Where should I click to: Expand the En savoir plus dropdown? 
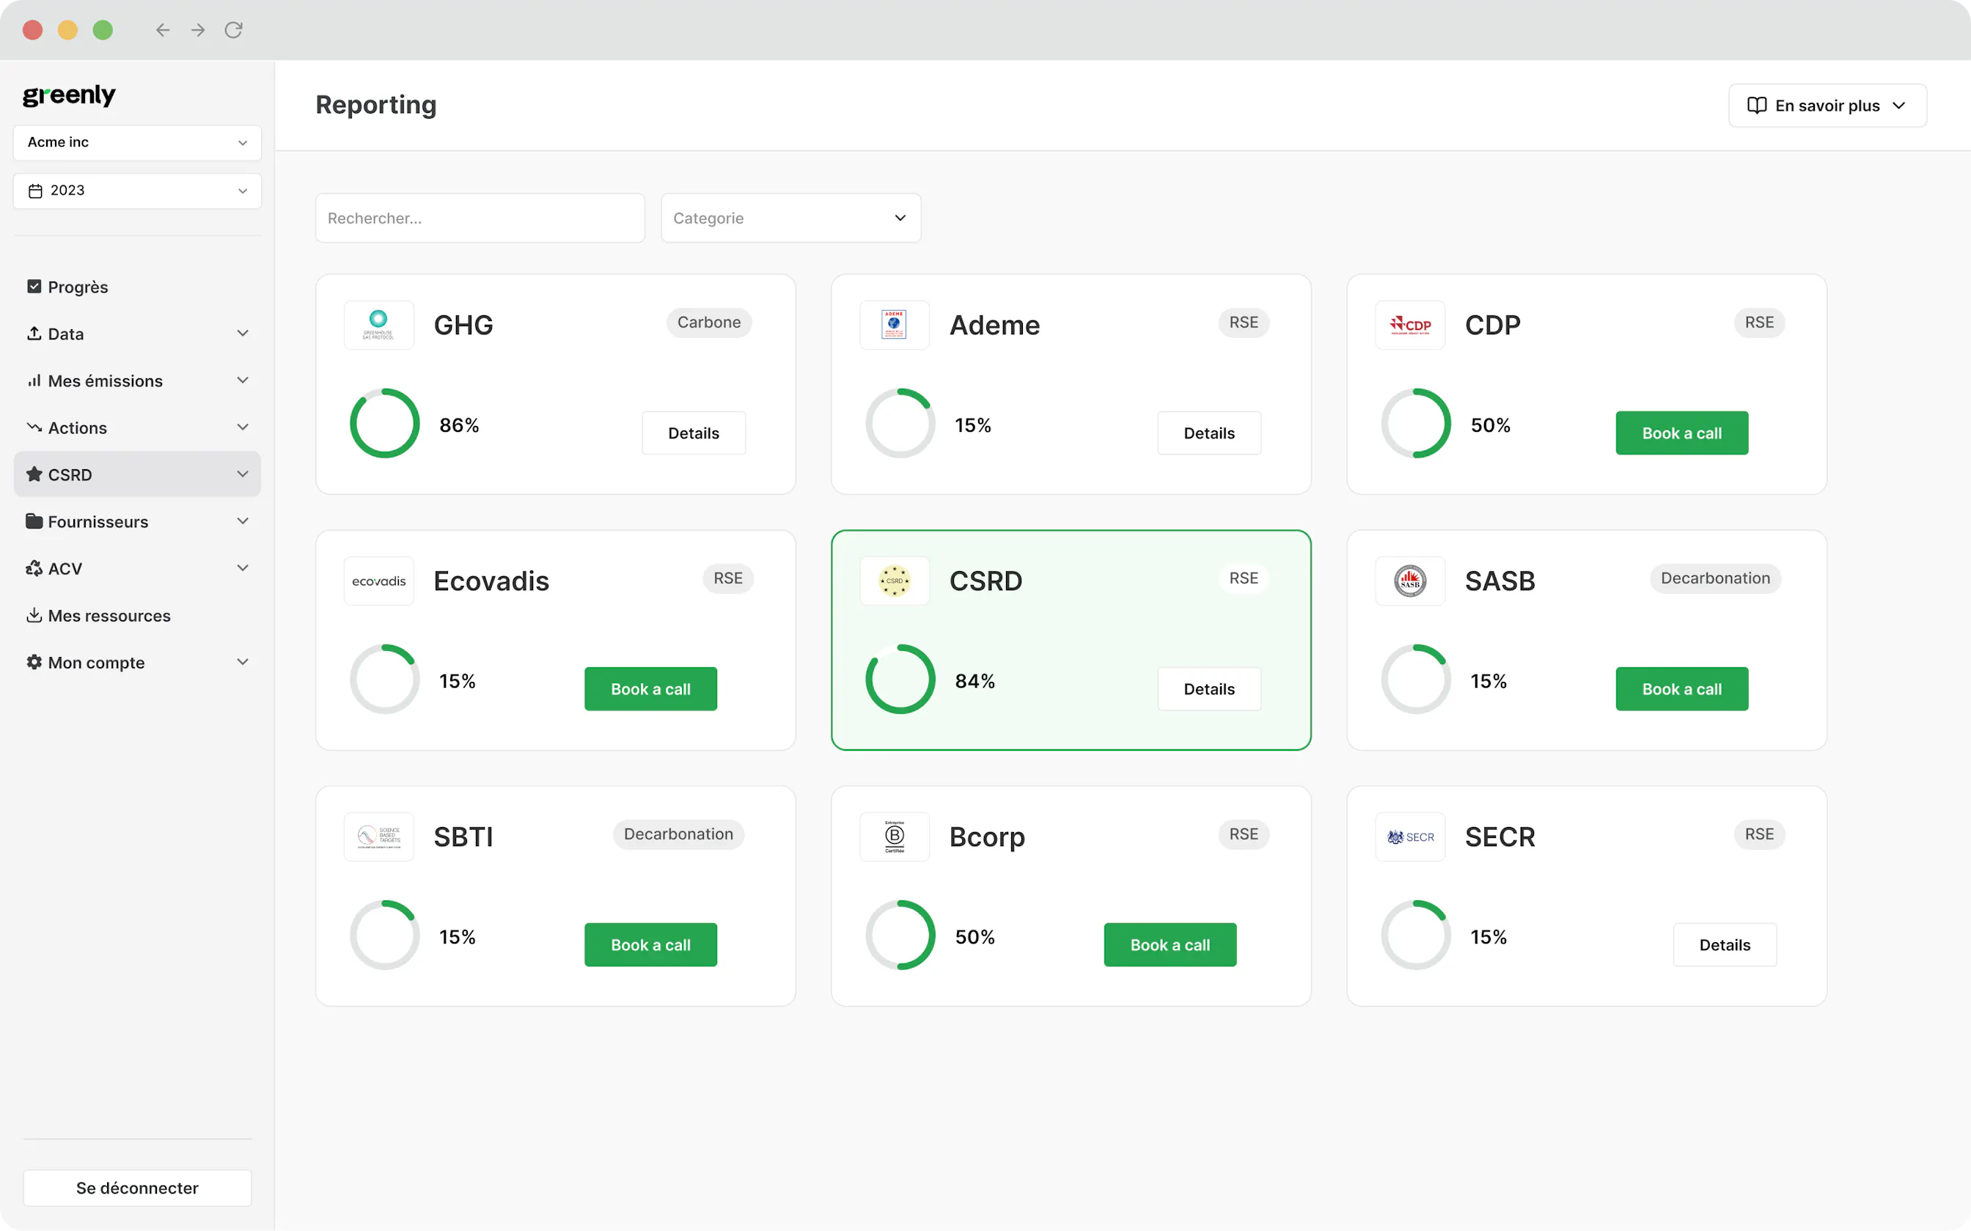point(1827,105)
